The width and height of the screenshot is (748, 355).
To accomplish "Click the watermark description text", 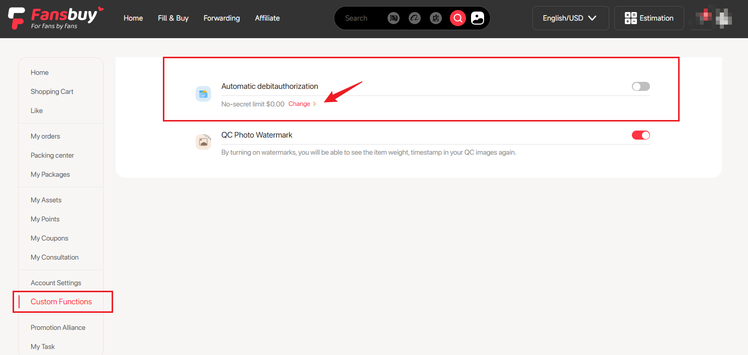I will pos(369,152).
